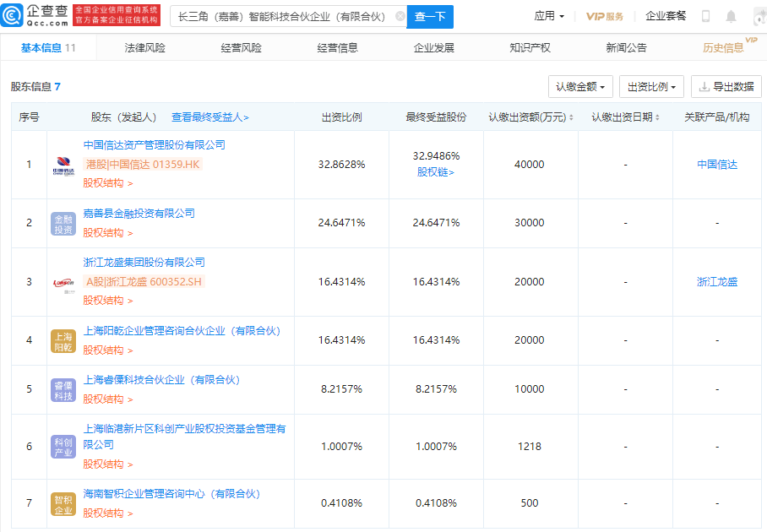Viewport: 767px width, 532px height.
Task: Open notifications bell icon
Action: click(x=731, y=16)
